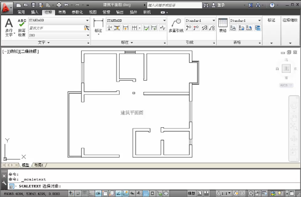Switch to the 视图 ribbon tab
The height and width of the screenshot is (197, 301).
coord(93,12)
